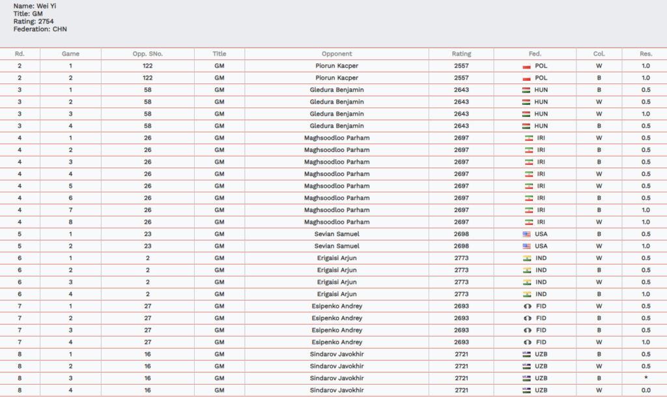Click the Opponent column header
Screen dimensions: 667x397
click(337, 54)
